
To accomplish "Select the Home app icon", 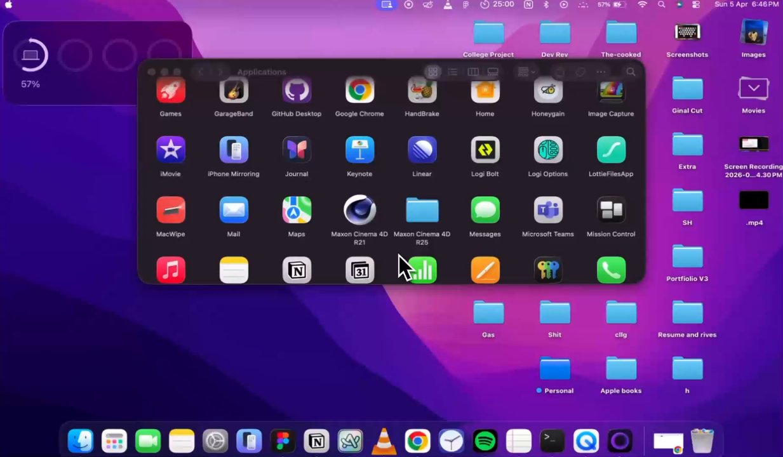I will [x=485, y=91].
